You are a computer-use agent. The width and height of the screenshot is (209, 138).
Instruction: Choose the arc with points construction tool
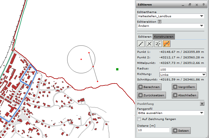point(158,44)
